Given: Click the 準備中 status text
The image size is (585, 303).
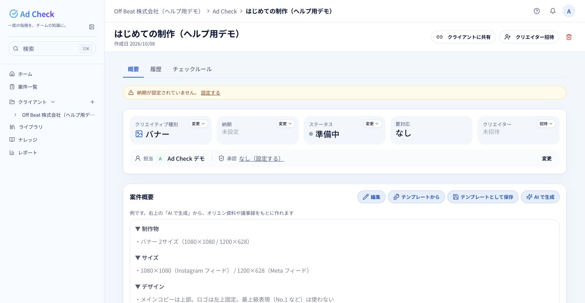Looking at the screenshot, I should [327, 134].
